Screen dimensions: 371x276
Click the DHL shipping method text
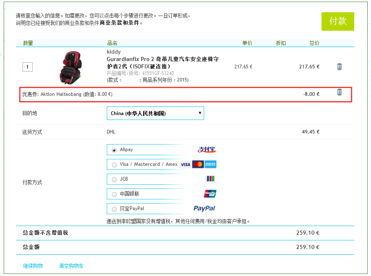(111, 132)
